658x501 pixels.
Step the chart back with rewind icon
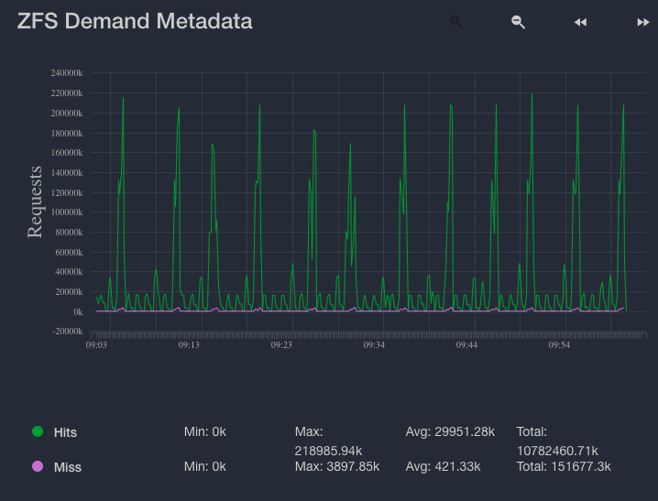click(580, 22)
